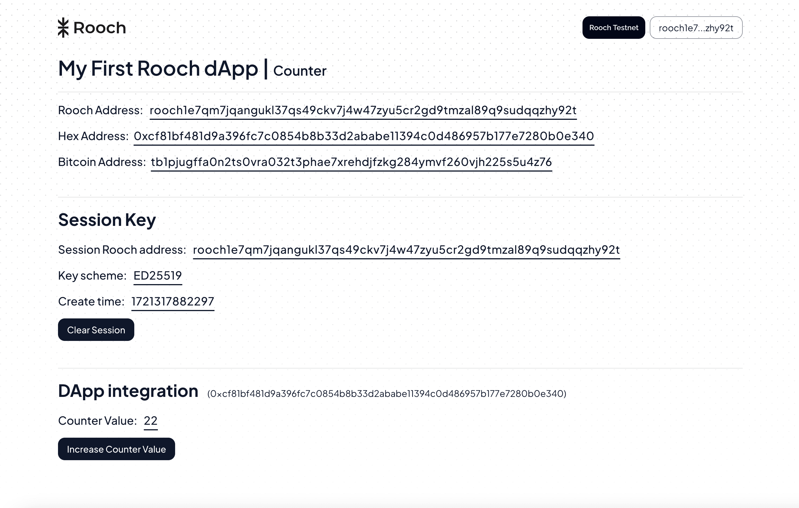Image resolution: width=799 pixels, height=508 pixels.
Task: Select the Rooch Address value
Action: coord(363,111)
